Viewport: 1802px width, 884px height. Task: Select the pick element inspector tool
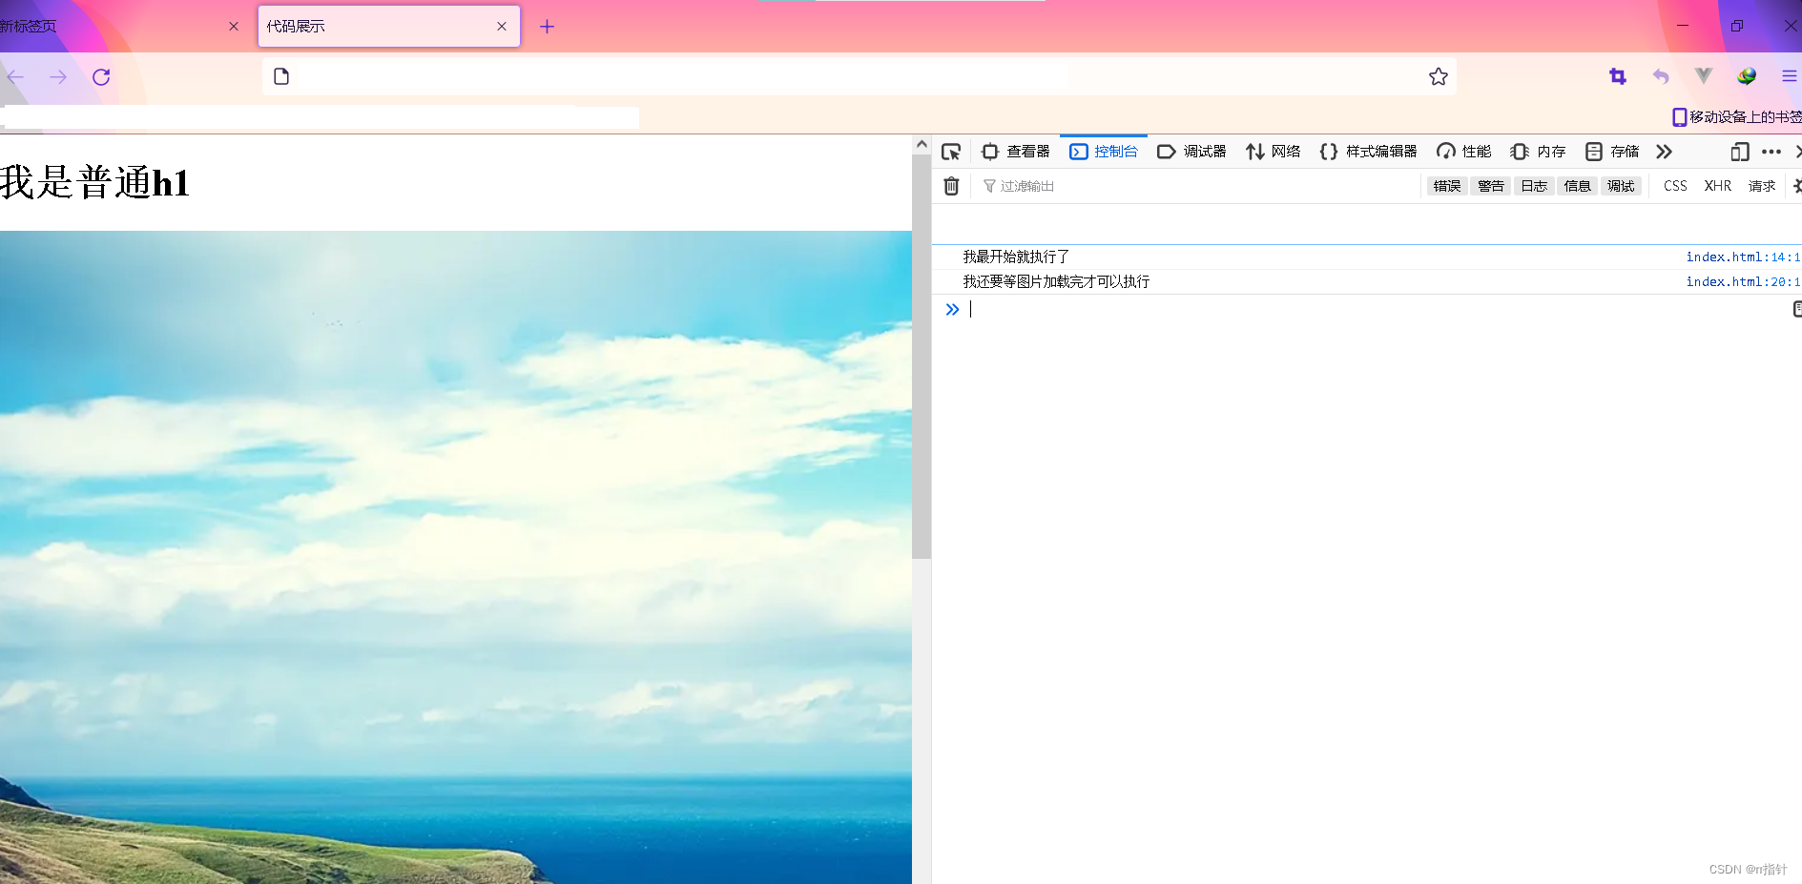click(951, 152)
